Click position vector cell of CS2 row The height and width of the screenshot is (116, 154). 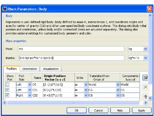click(x=59, y=95)
